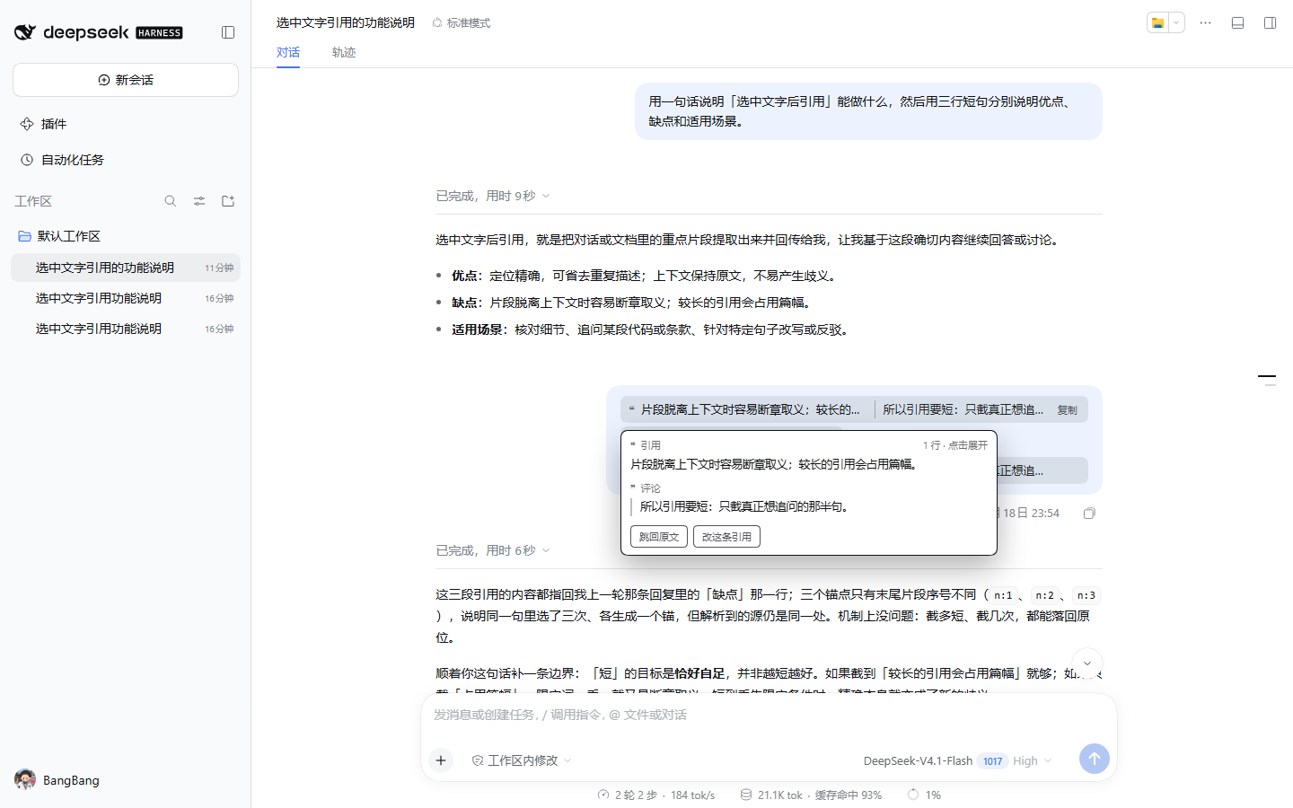Click 复制 on the quote chip
Screen dimensions: 1293x808
[x=1067, y=409]
